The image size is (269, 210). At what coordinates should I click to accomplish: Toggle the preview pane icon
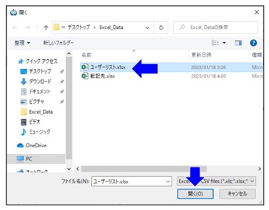pyautogui.click(x=238, y=43)
